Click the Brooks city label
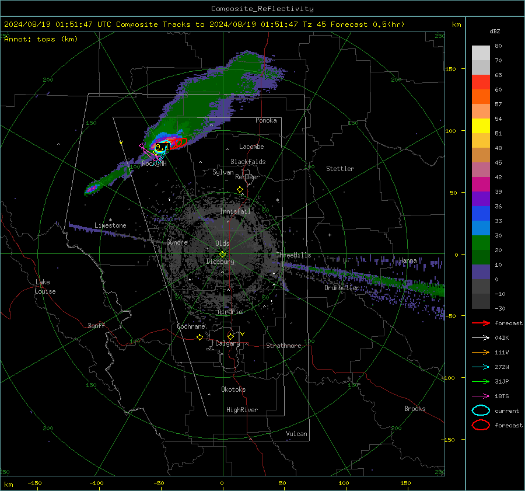 415,409
